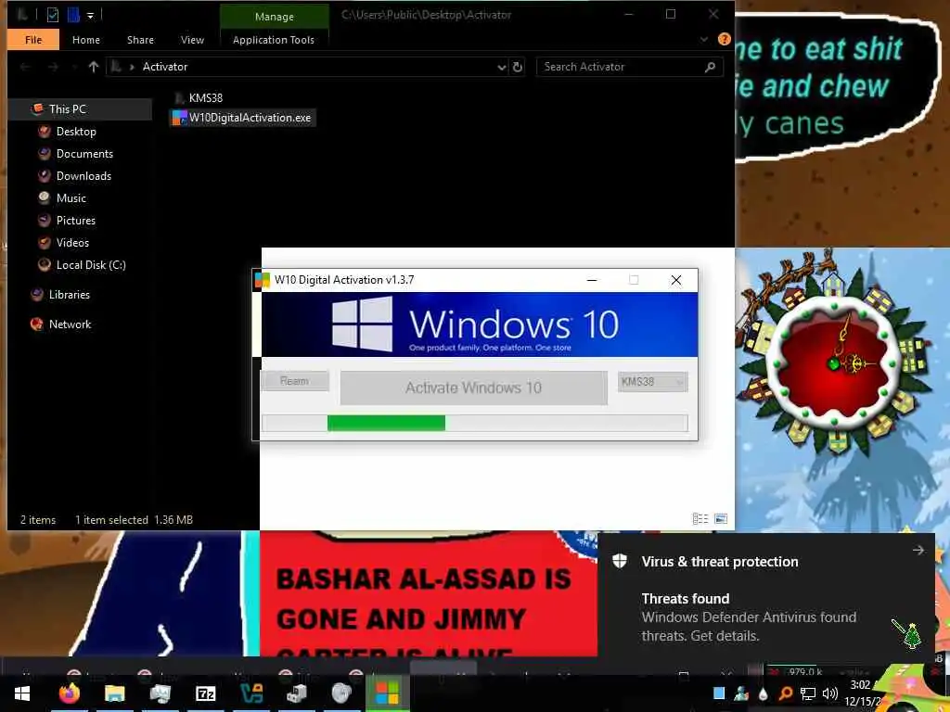This screenshot has height=712, width=950.
Task: Click the green activation progress bar
Action: tap(386, 423)
